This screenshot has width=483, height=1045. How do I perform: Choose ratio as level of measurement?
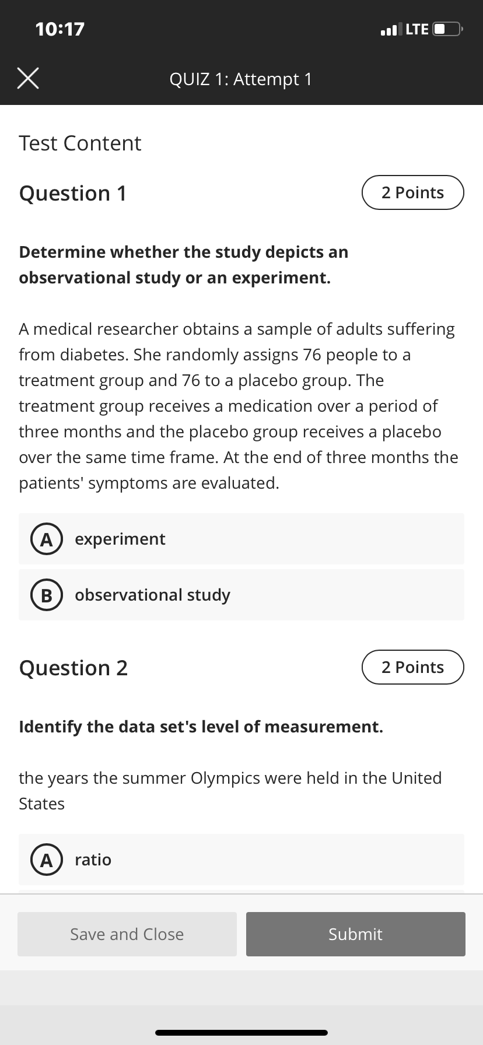tap(242, 860)
